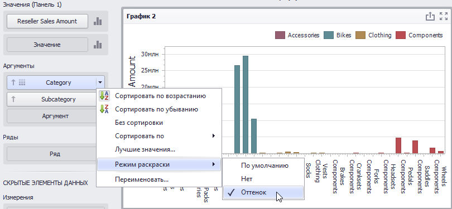Image resolution: width=452 pixels, height=209 pixels.
Task: Click the export icon of График 2
Action: [x=430, y=16]
